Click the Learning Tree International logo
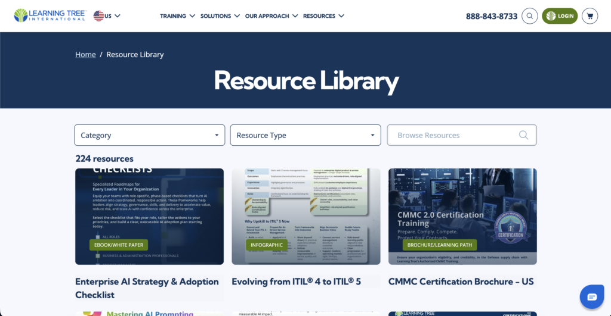611x316 pixels. tap(50, 15)
